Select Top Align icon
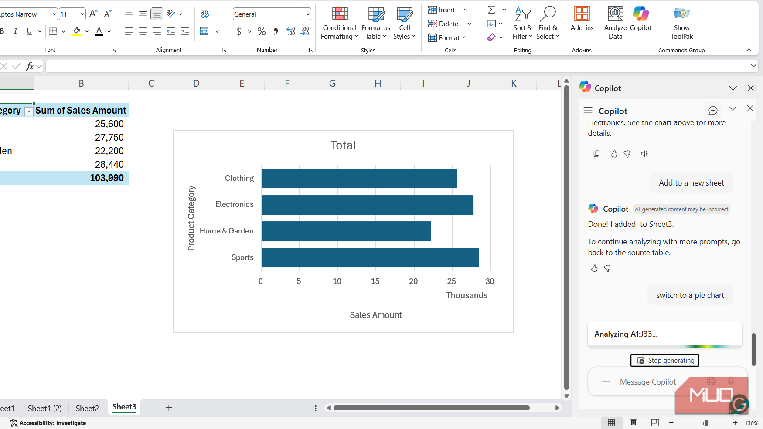 (x=129, y=14)
